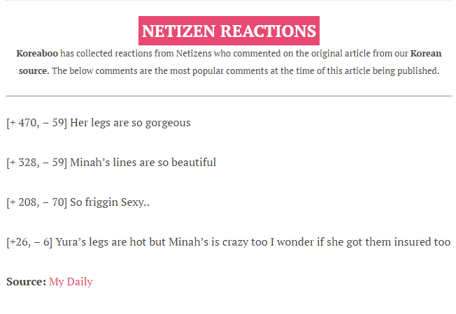
Task: Click the [+ 328, – 59] vote count
Action: [x=36, y=163]
